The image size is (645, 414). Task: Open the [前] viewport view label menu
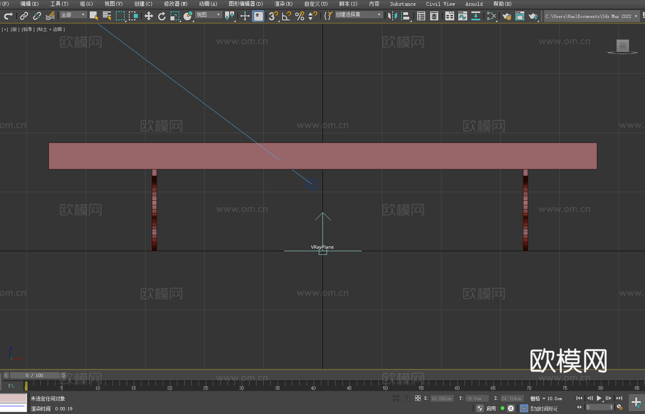[x=15, y=29]
